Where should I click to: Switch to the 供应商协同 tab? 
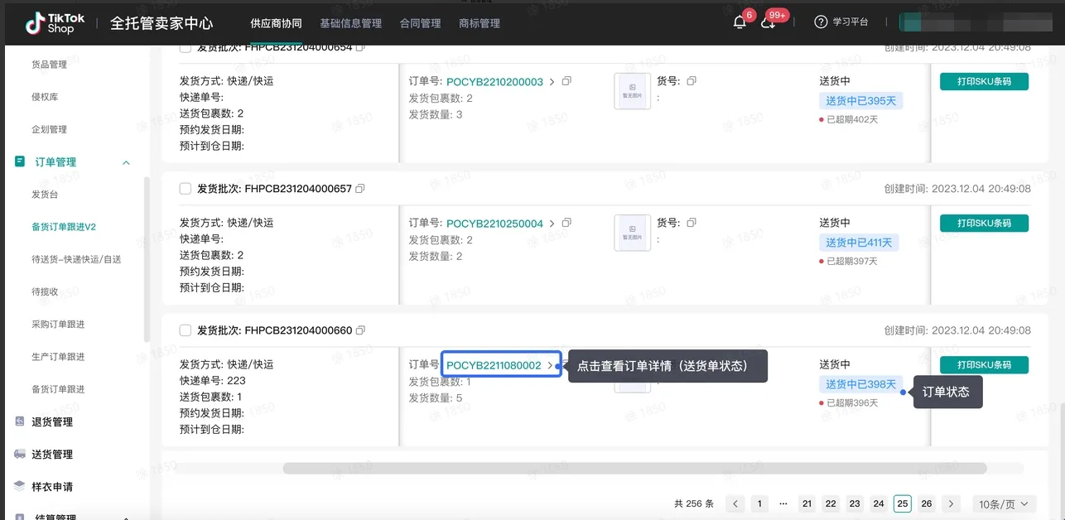(x=276, y=23)
